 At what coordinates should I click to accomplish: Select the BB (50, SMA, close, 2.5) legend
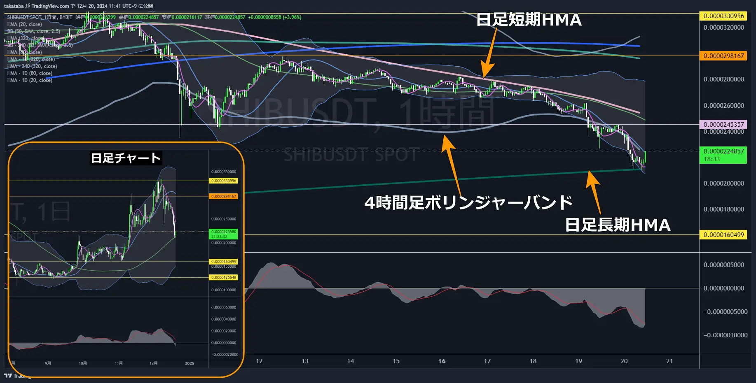click(33, 31)
